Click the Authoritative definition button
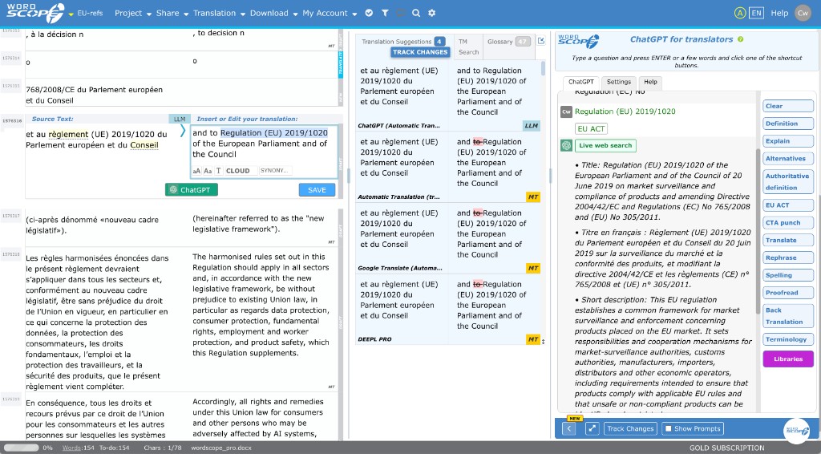Image resolution: width=821 pixels, height=454 pixels. click(x=788, y=182)
